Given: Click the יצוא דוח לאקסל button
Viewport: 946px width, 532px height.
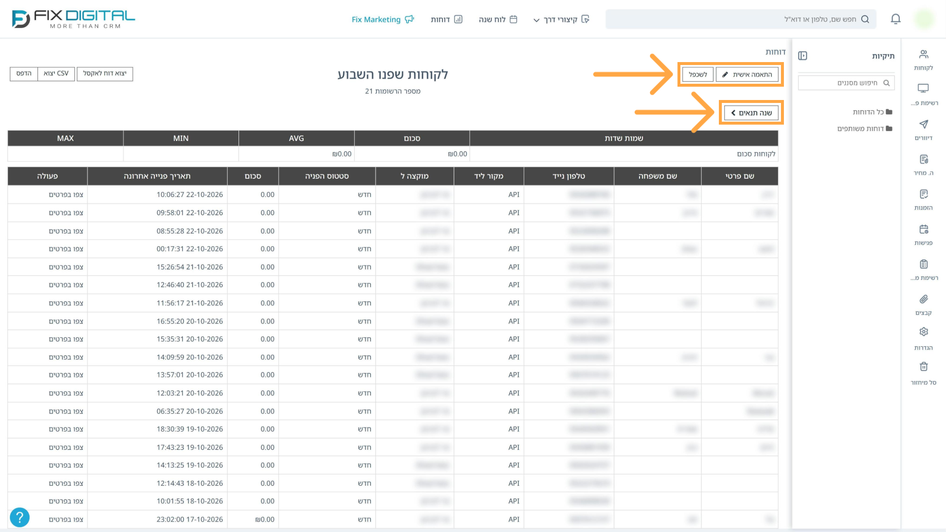Looking at the screenshot, I should [104, 73].
